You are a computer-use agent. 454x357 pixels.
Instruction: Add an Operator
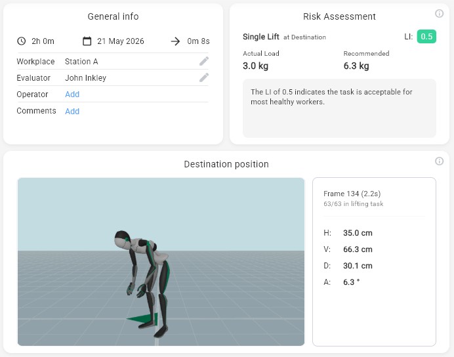pyautogui.click(x=72, y=94)
